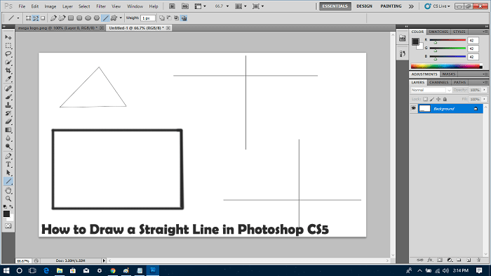The width and height of the screenshot is (491, 276).
Task: Select the Horizontal Type tool
Action: click(8, 164)
